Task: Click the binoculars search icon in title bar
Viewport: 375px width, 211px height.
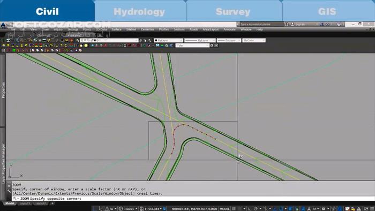Action: (287, 24)
